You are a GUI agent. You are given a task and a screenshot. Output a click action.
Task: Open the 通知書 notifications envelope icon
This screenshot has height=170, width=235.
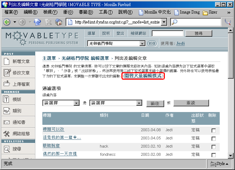pyautogui.click(x=6, y=122)
